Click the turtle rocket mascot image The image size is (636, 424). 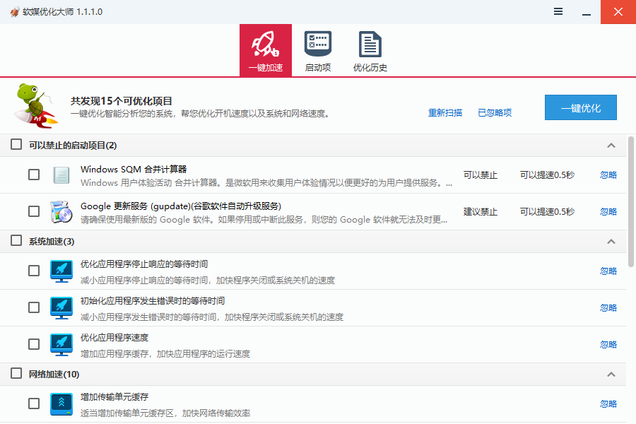(37, 106)
